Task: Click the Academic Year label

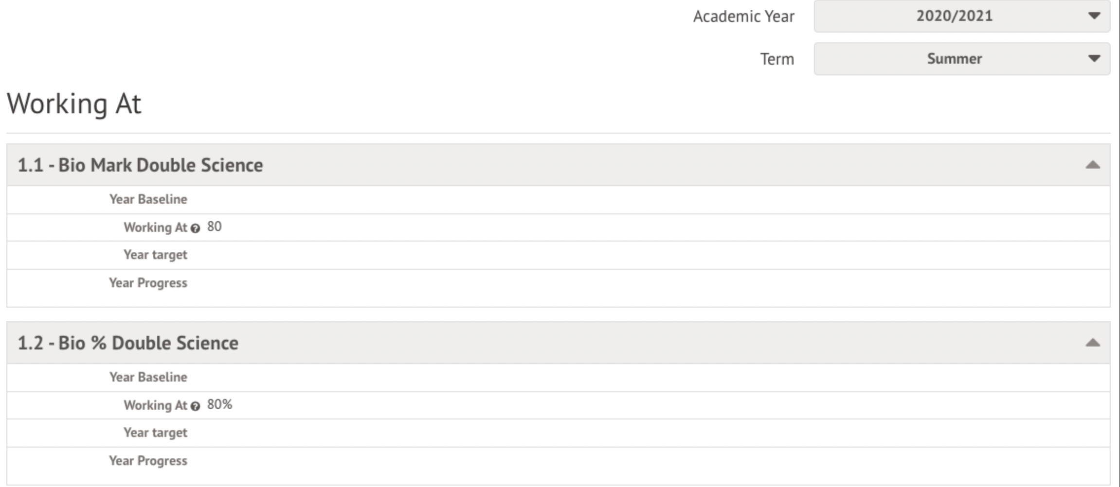Action: (743, 17)
